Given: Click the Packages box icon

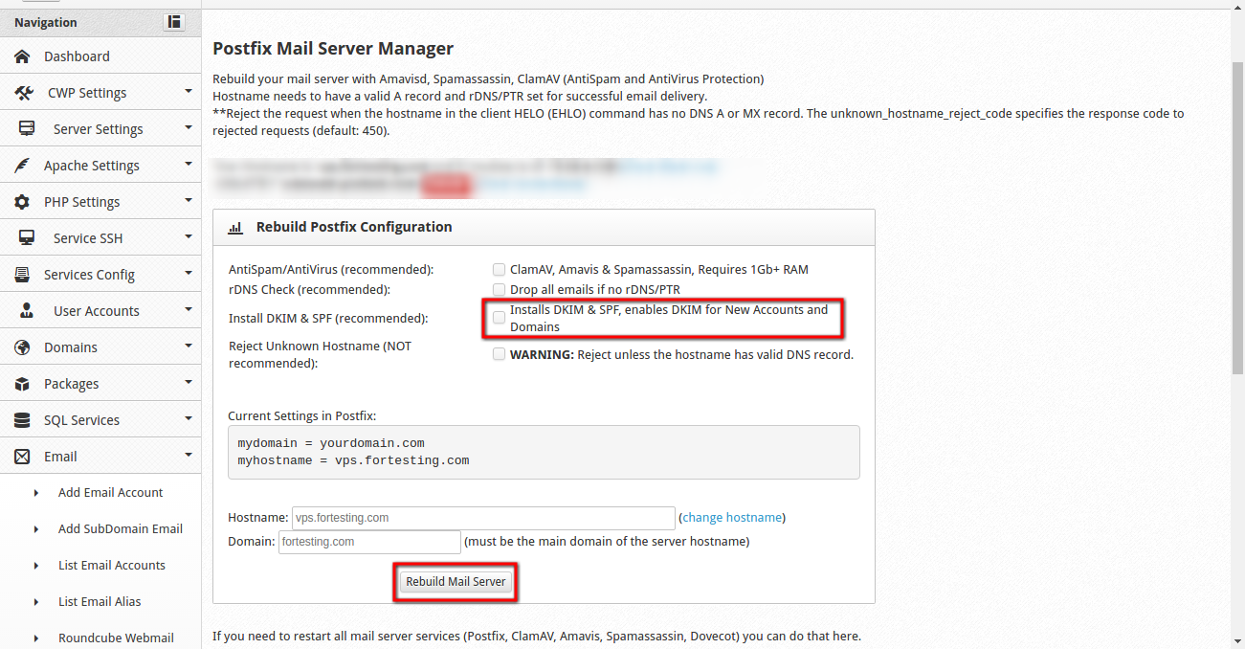Looking at the screenshot, I should click(x=22, y=384).
